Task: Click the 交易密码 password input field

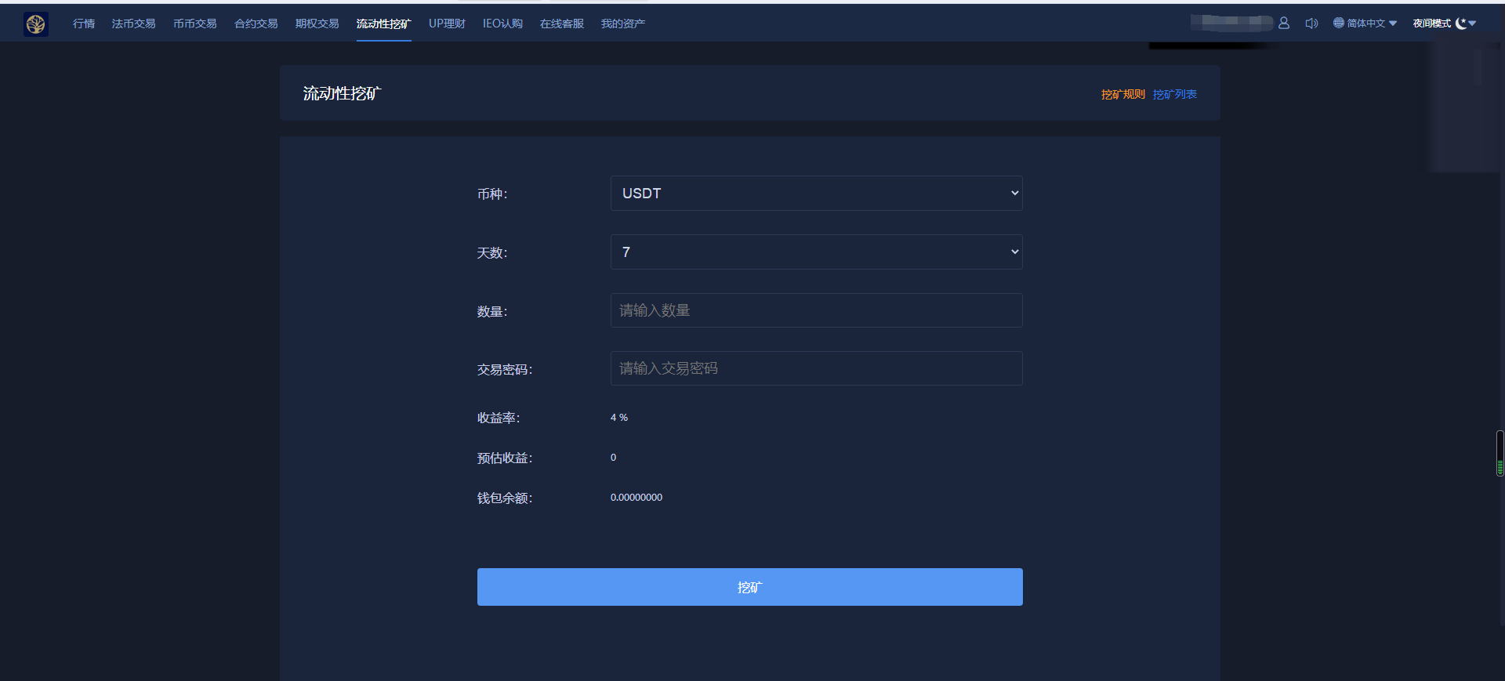Action: (816, 369)
